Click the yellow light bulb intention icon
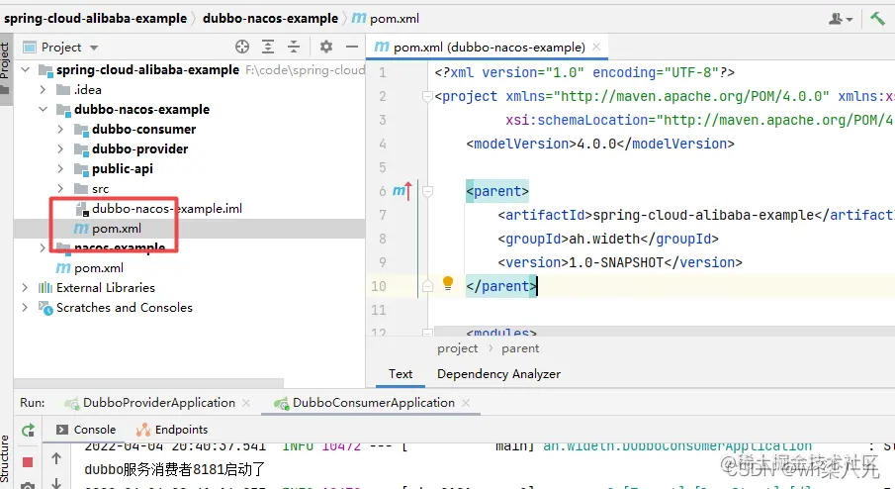 [x=448, y=283]
